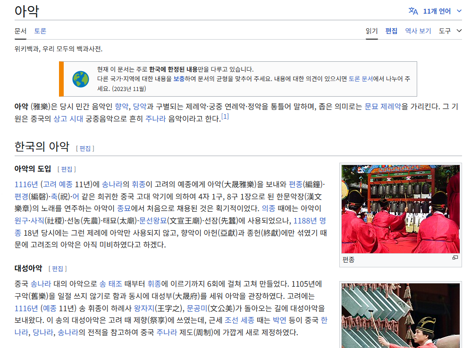This screenshot has width=471, height=348.
Task: Open the 11개 언어 language dropdown
Action: click(437, 11)
